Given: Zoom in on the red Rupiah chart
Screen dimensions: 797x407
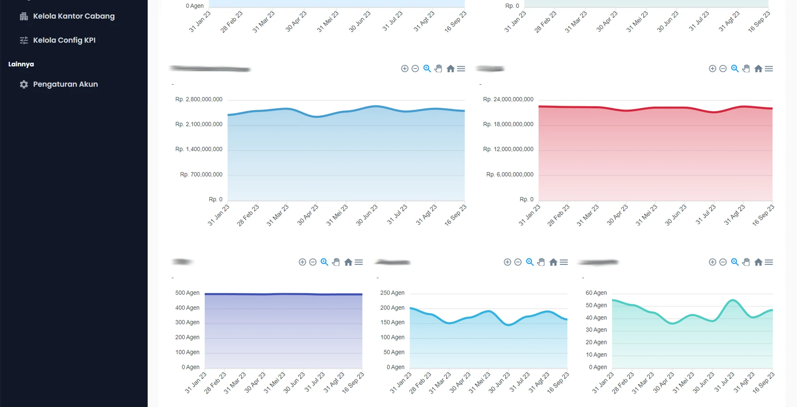Looking at the screenshot, I should (712, 69).
